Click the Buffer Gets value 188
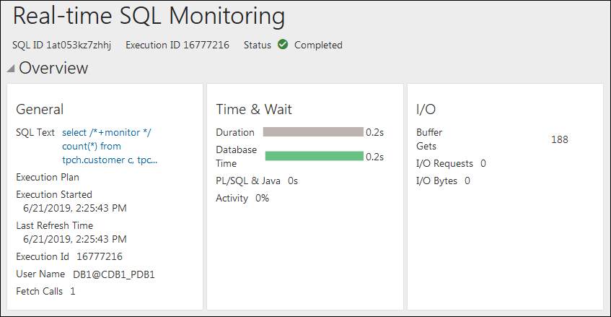This screenshot has width=611, height=317. pyautogui.click(x=560, y=139)
